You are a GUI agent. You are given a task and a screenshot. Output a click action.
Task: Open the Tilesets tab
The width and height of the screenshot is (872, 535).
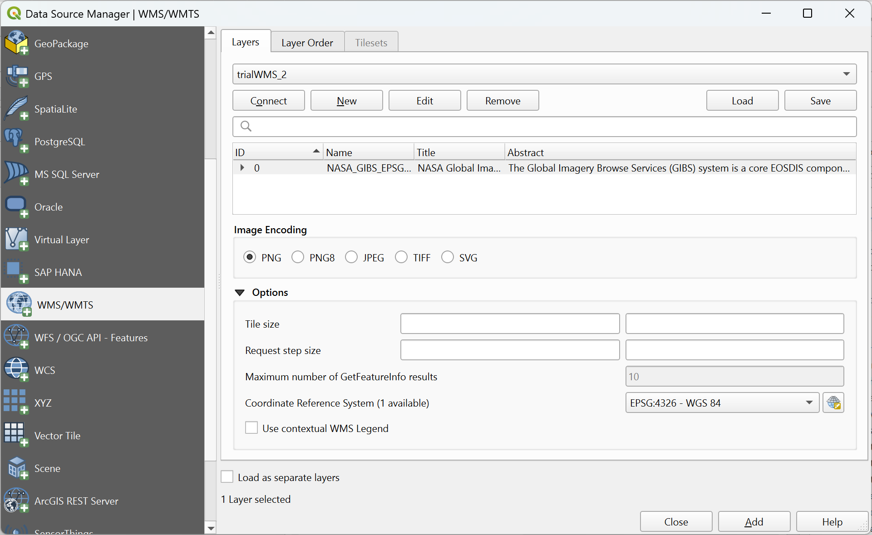[371, 43]
